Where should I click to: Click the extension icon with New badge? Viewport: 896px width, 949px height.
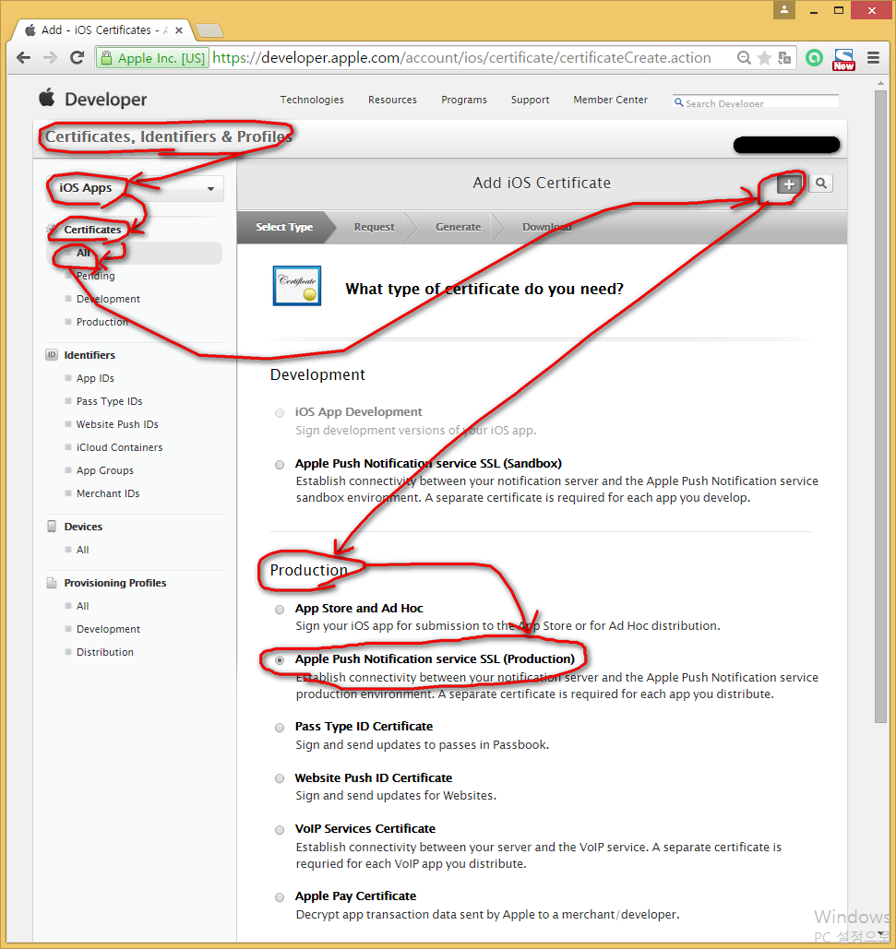pos(844,59)
